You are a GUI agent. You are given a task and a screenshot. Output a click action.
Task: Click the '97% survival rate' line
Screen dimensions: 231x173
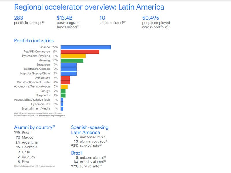86,166
